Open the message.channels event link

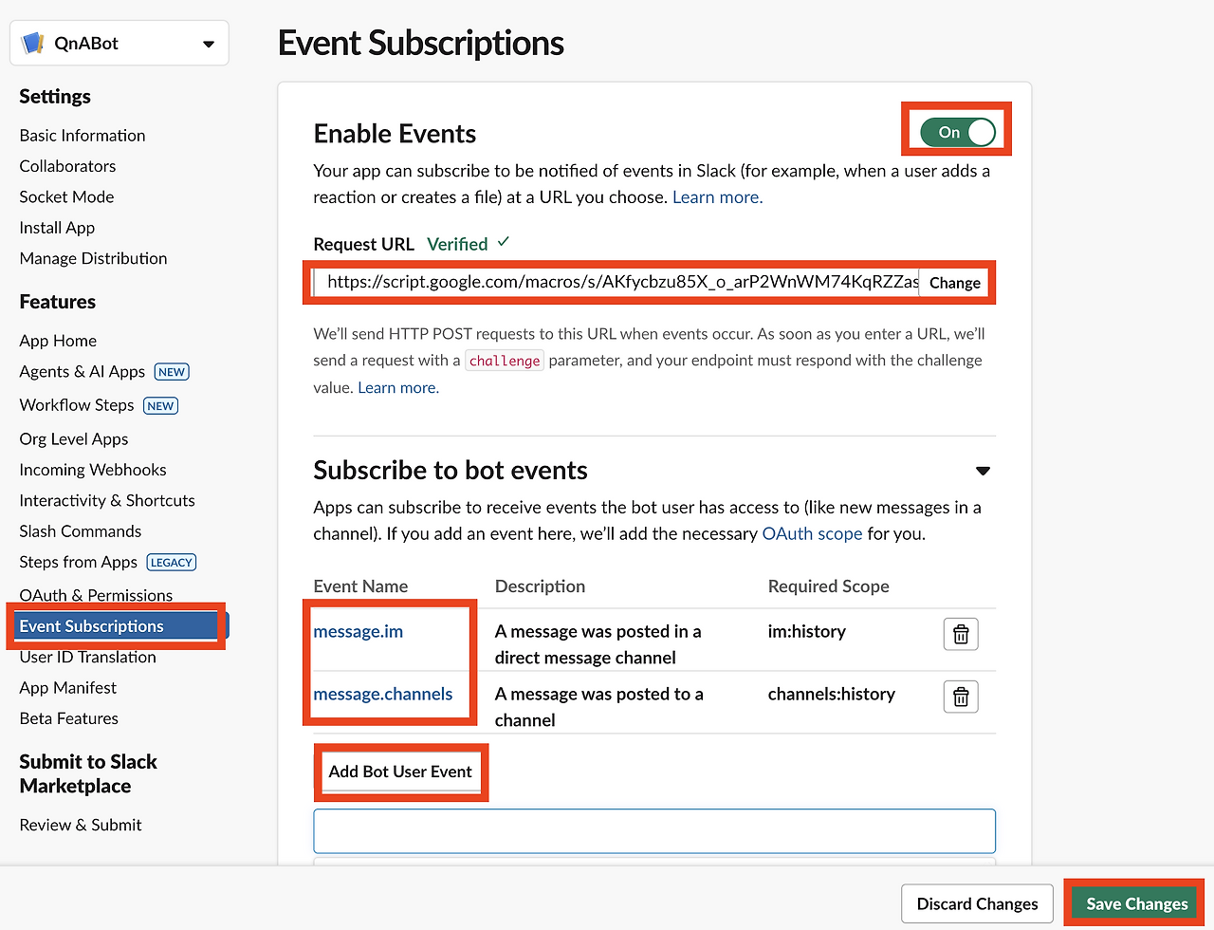(383, 695)
